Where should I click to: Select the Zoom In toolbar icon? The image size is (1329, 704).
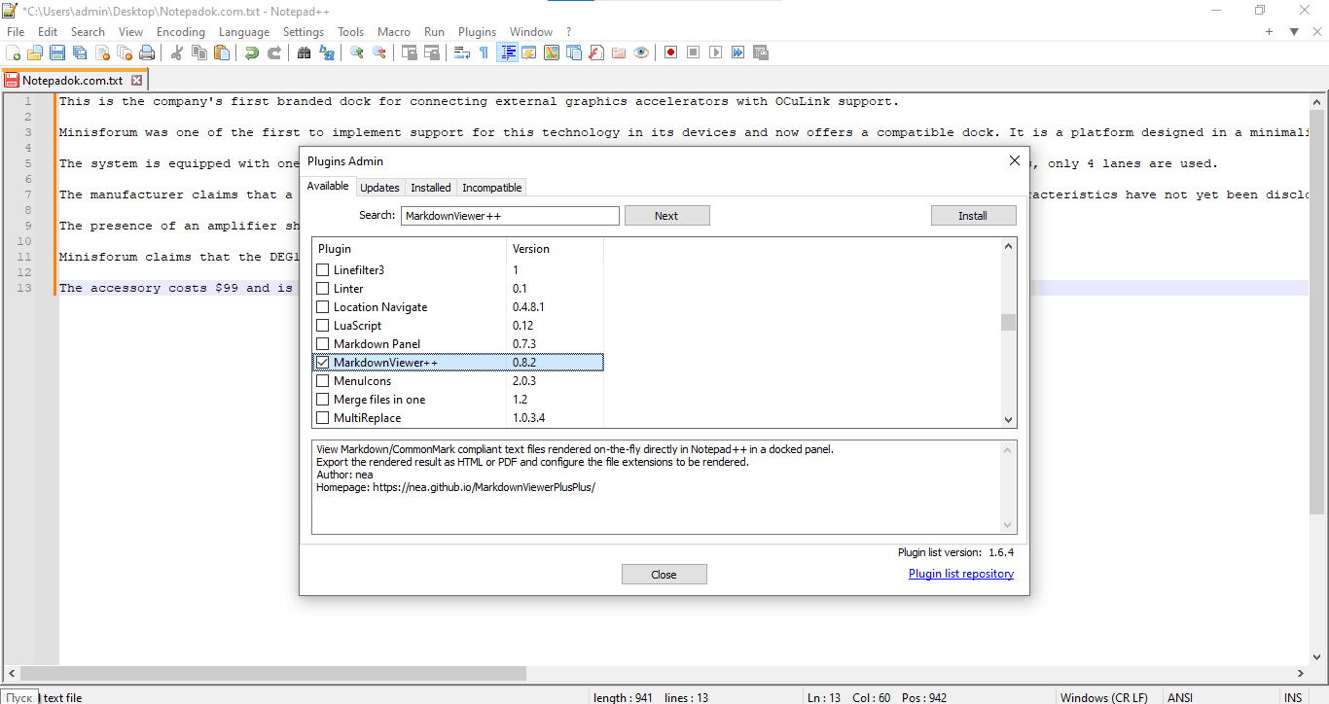coord(355,53)
